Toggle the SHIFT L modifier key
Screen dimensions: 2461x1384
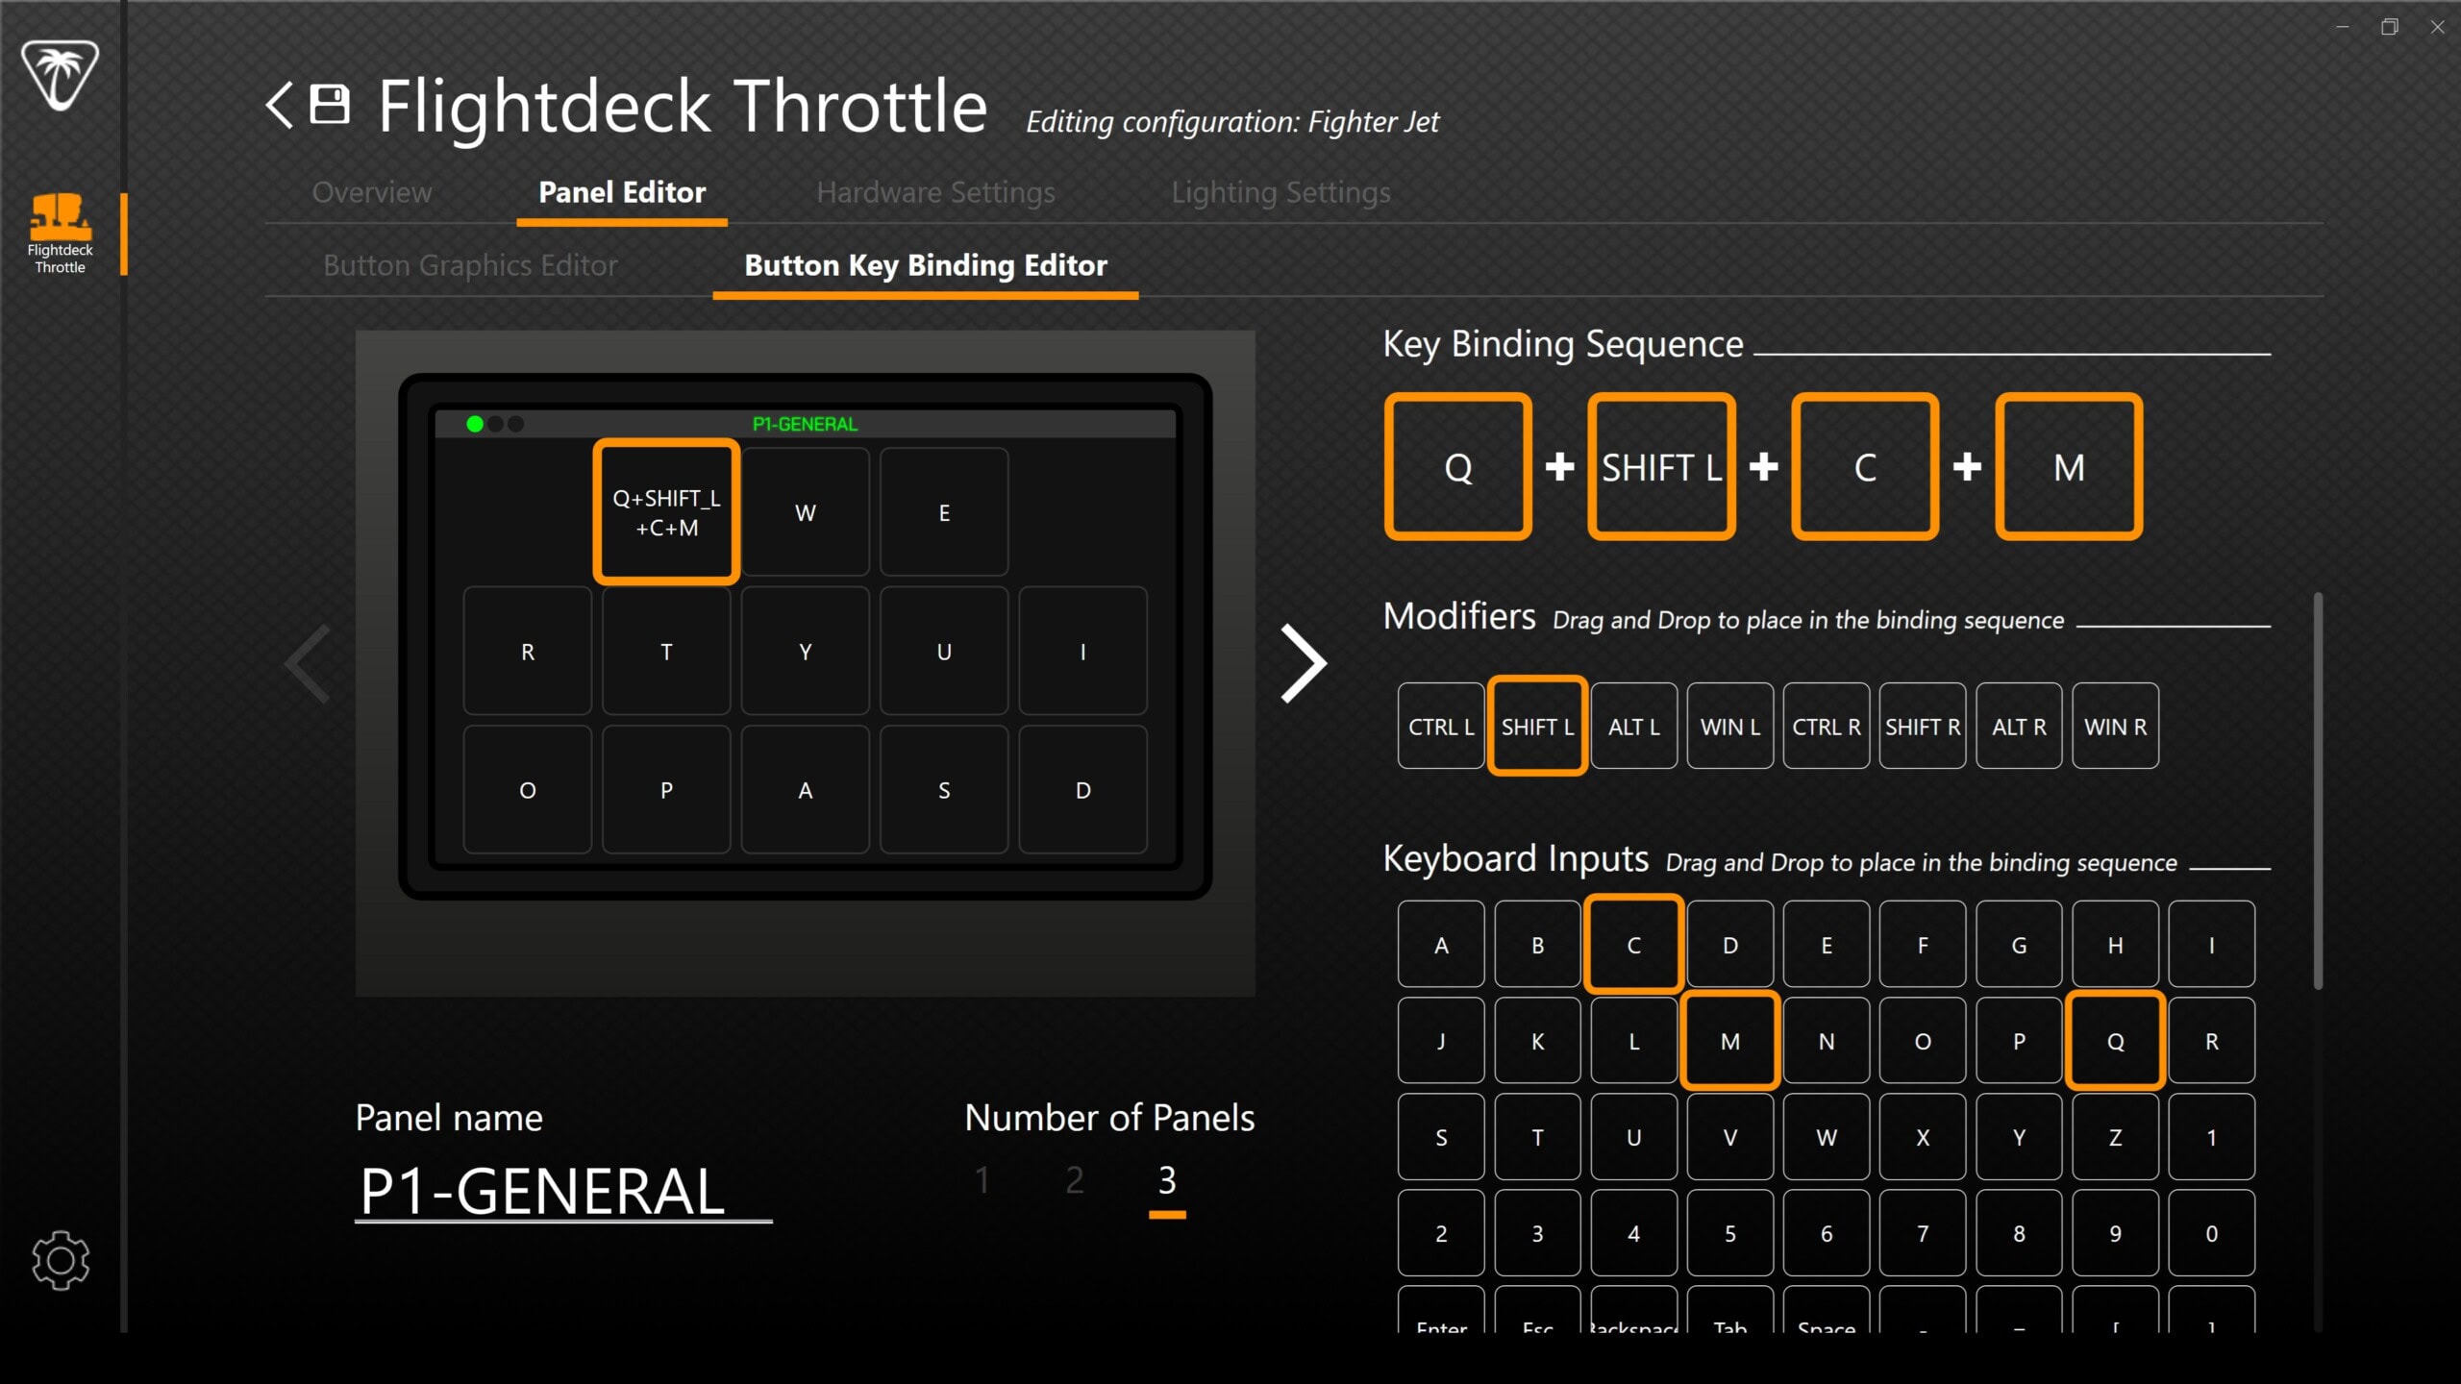tap(1537, 727)
